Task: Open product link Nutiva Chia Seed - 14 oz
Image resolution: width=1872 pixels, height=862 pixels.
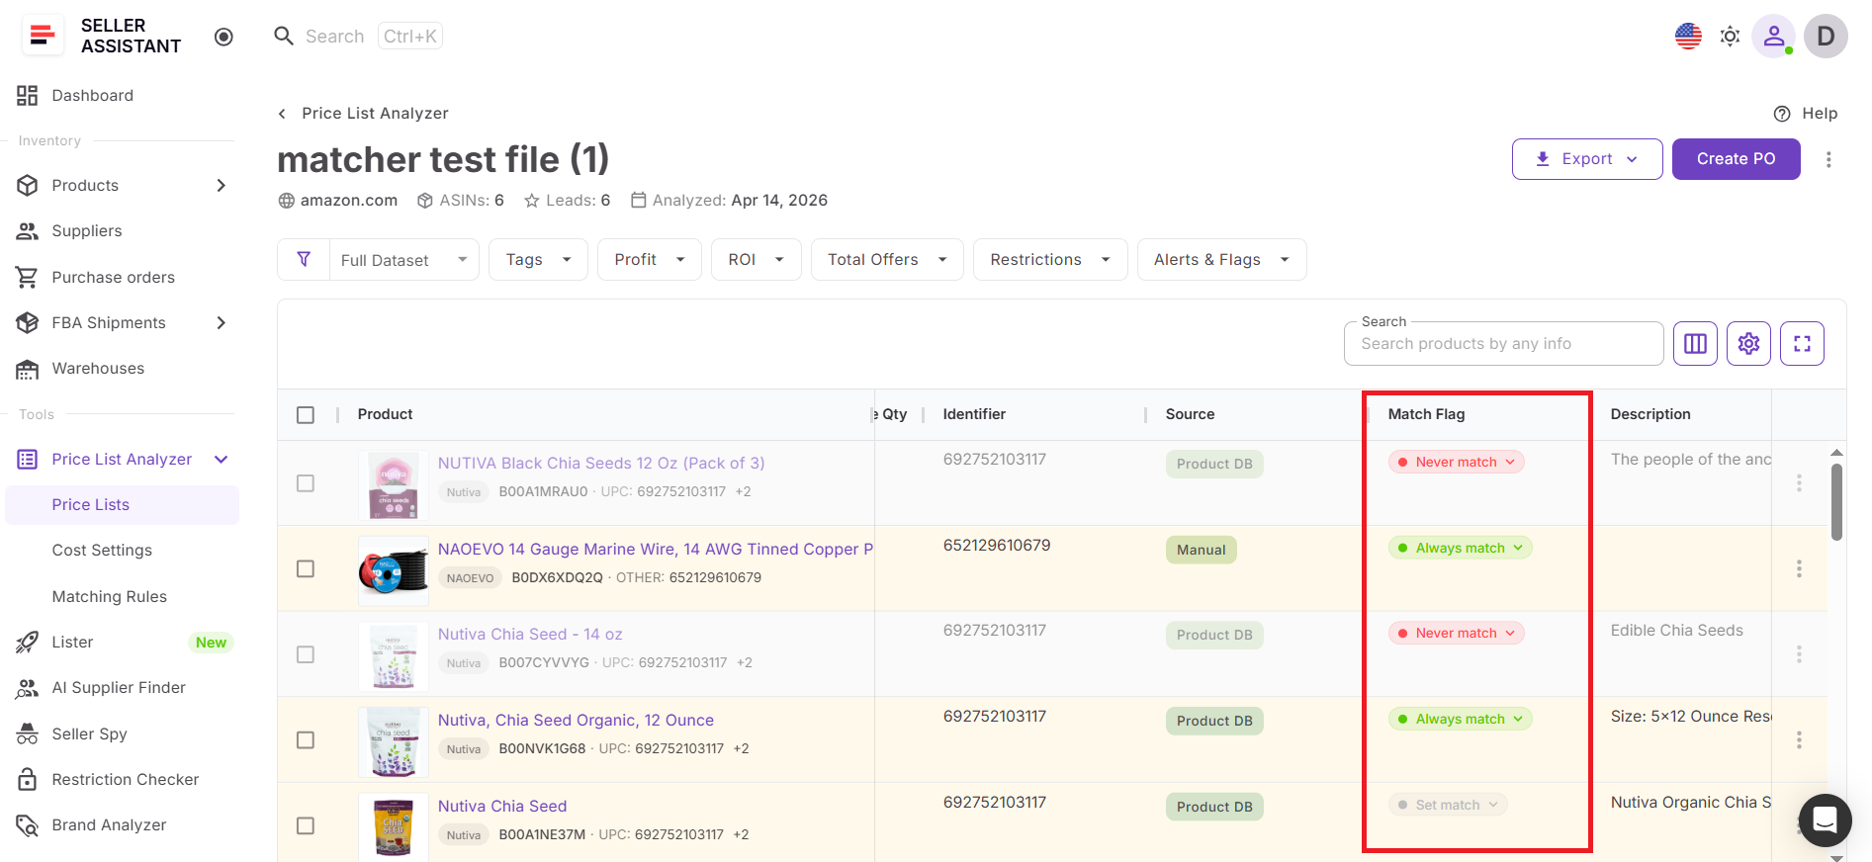Action: click(530, 635)
